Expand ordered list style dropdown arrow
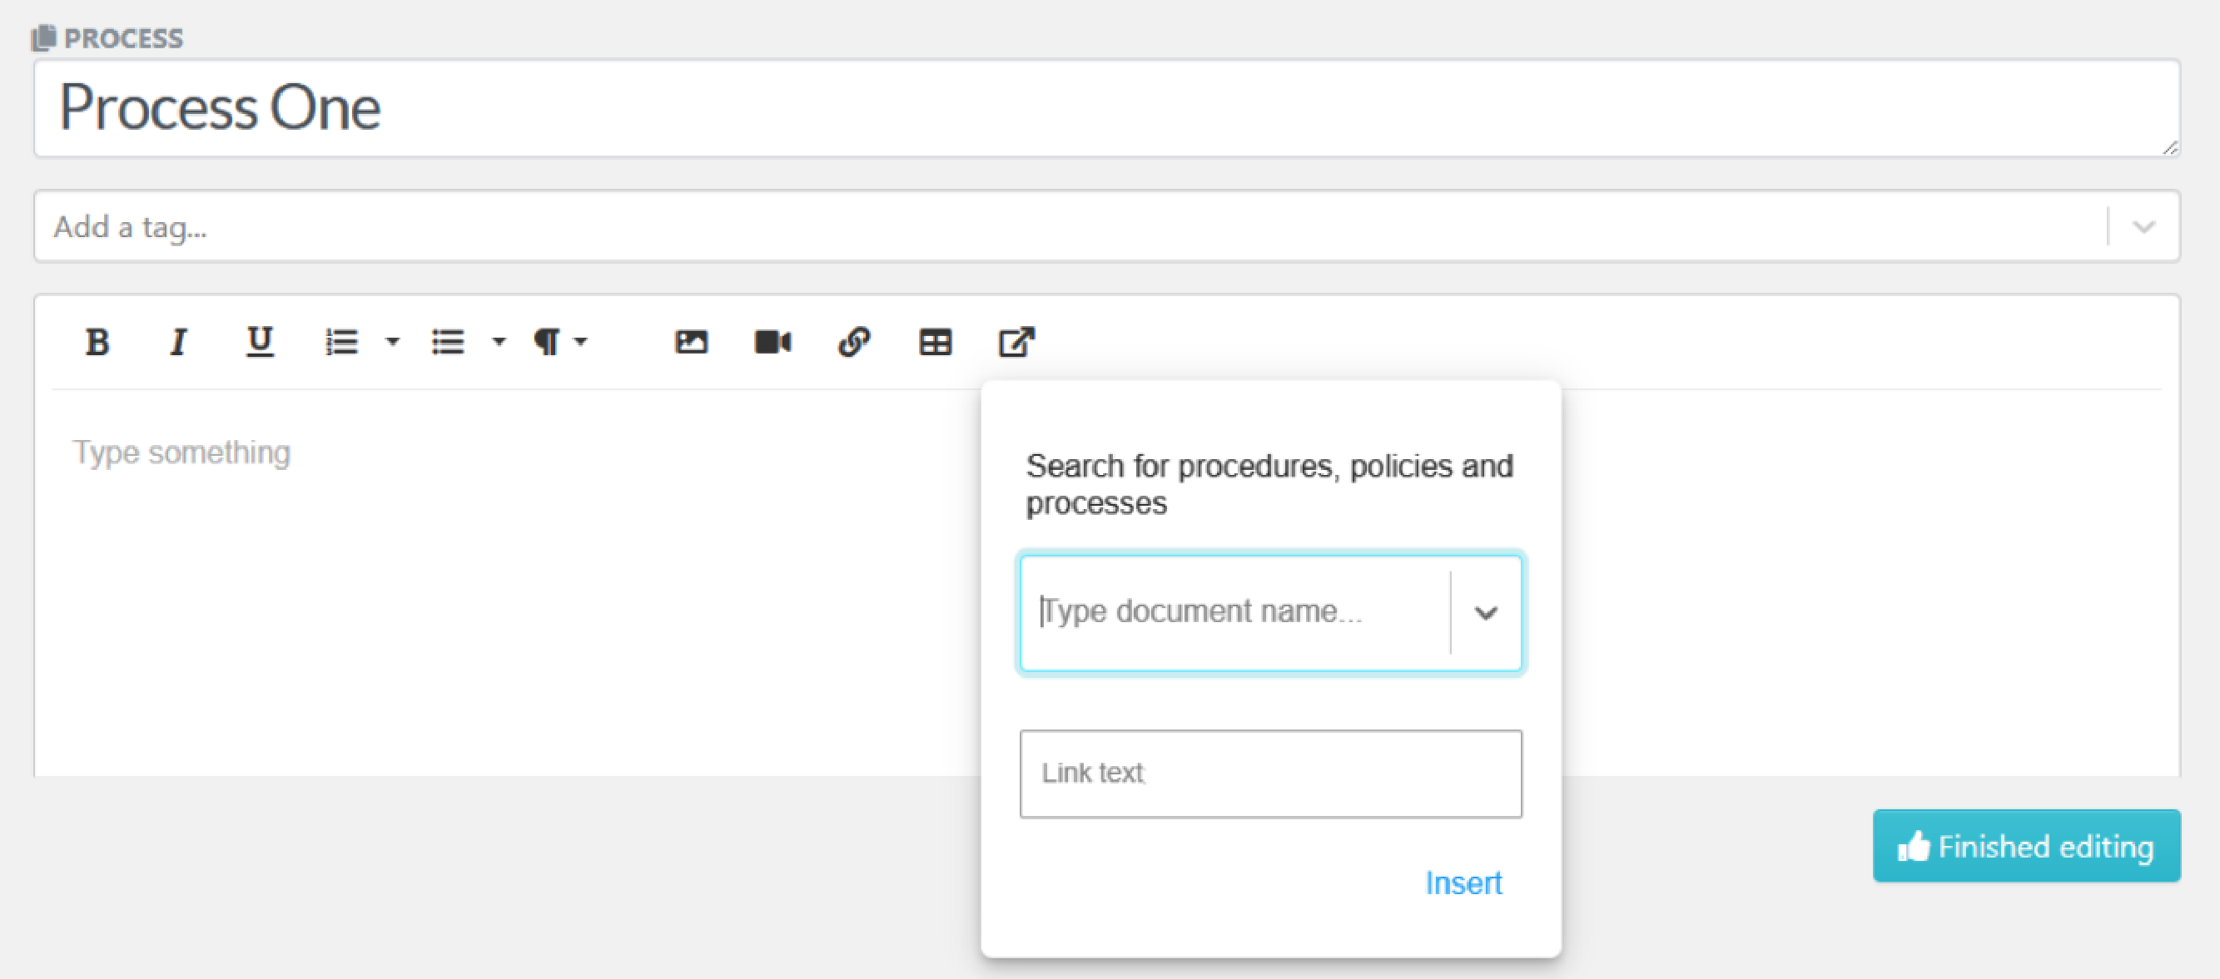The width and height of the screenshot is (2220, 979). pos(393,342)
